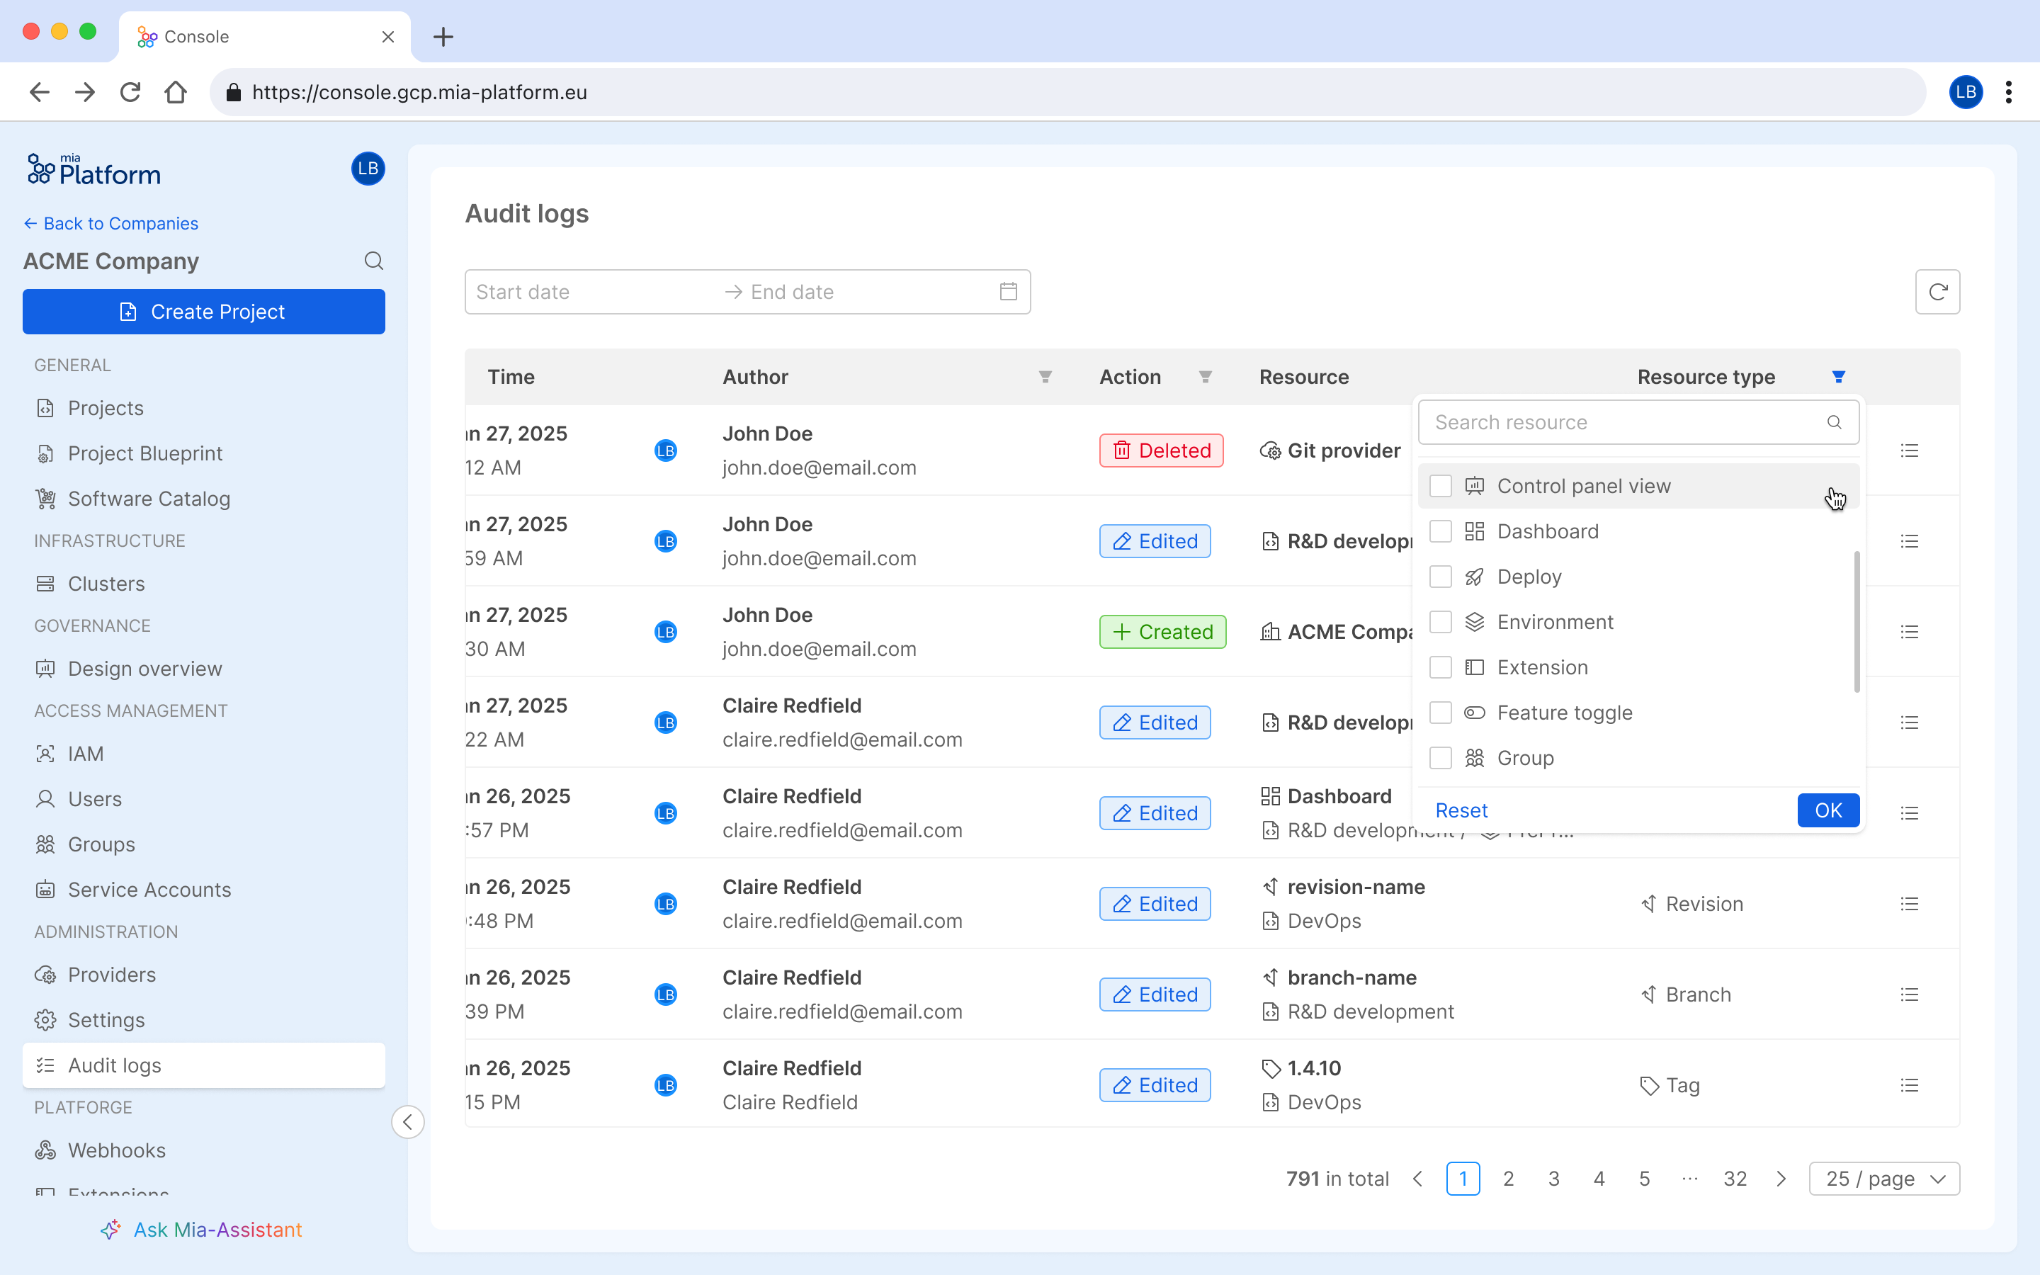
Task: Select the Software Catalog sidebar icon
Action: pos(45,499)
